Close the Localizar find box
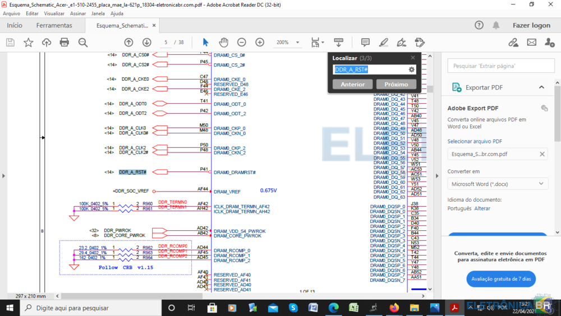This screenshot has height=316, width=561. tap(413, 58)
